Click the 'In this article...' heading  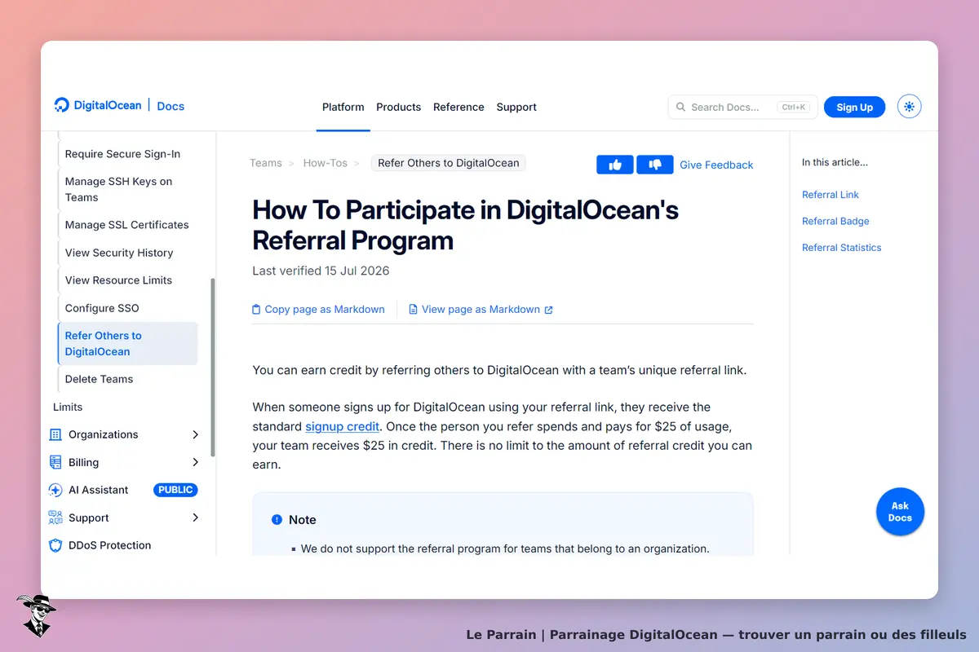click(x=835, y=162)
